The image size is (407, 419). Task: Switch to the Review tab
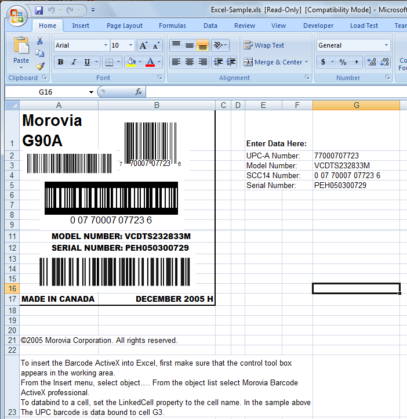[245, 26]
